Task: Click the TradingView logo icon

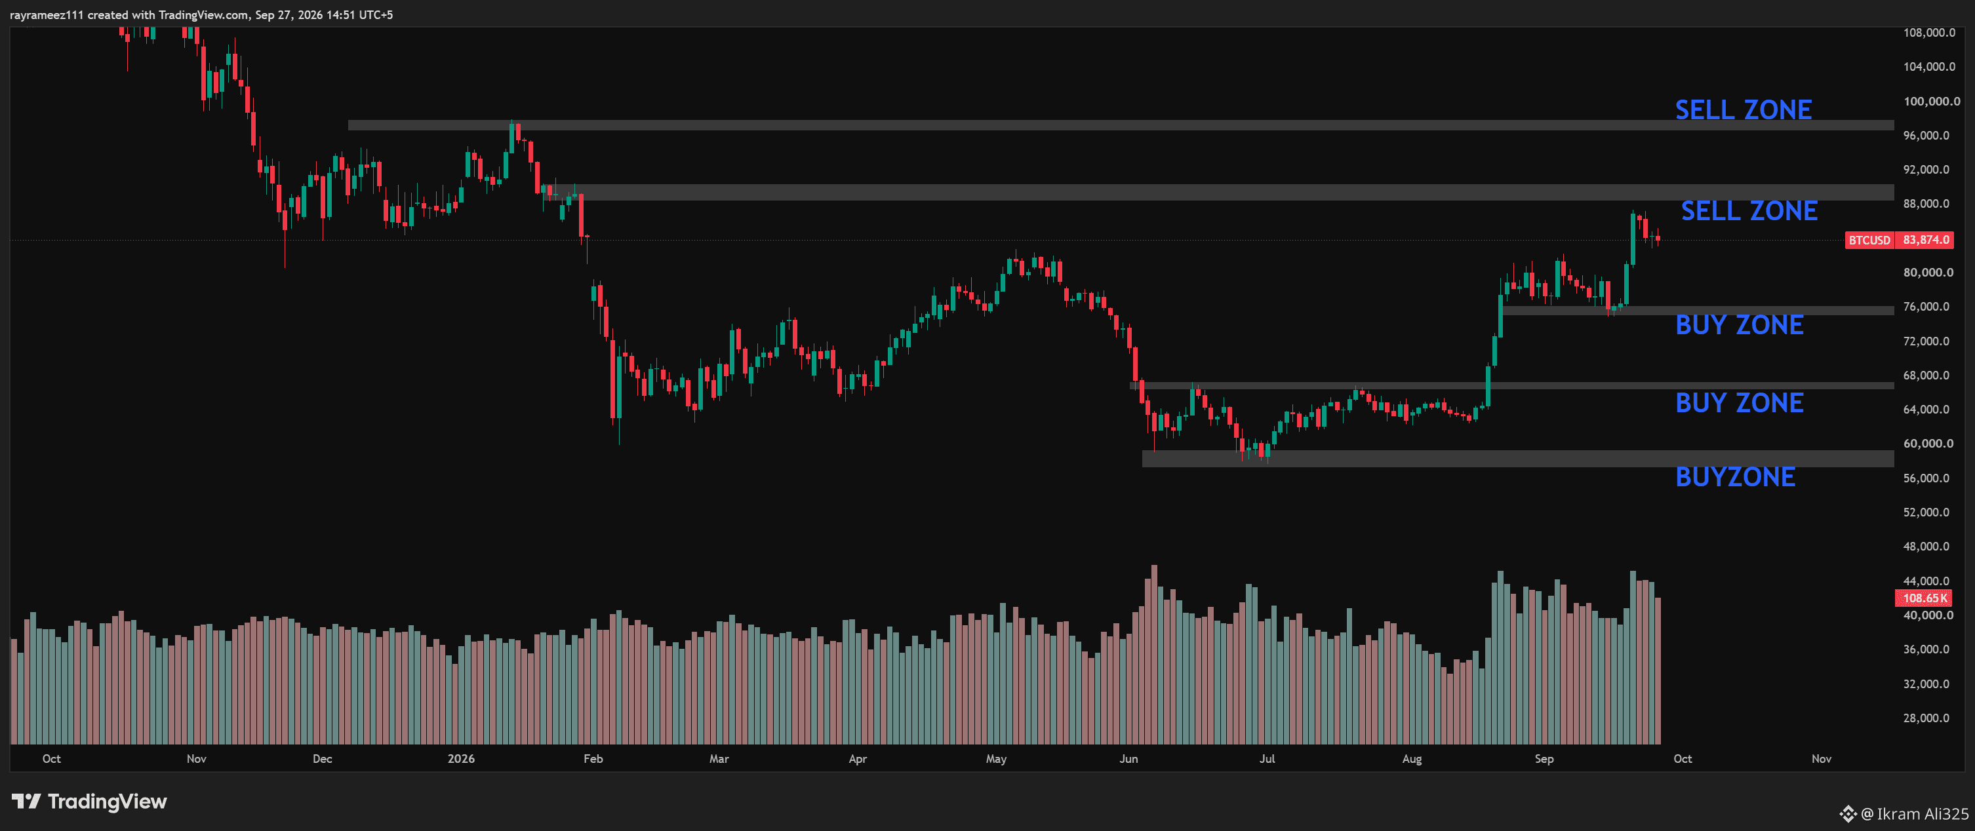Action: click(26, 801)
